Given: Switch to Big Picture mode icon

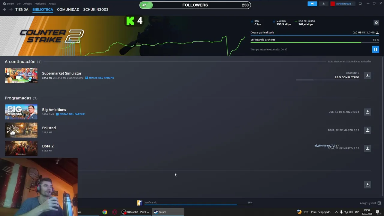Looking at the screenshot, I should click(x=360, y=4).
